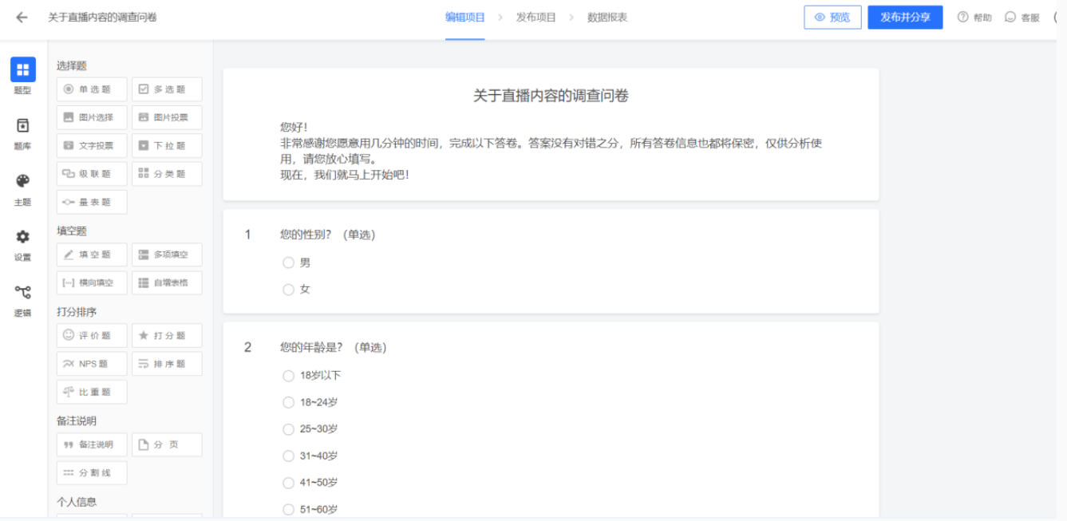Screen dimensions: 1067x521
Task: Select the 女 radio option
Action: [289, 290]
